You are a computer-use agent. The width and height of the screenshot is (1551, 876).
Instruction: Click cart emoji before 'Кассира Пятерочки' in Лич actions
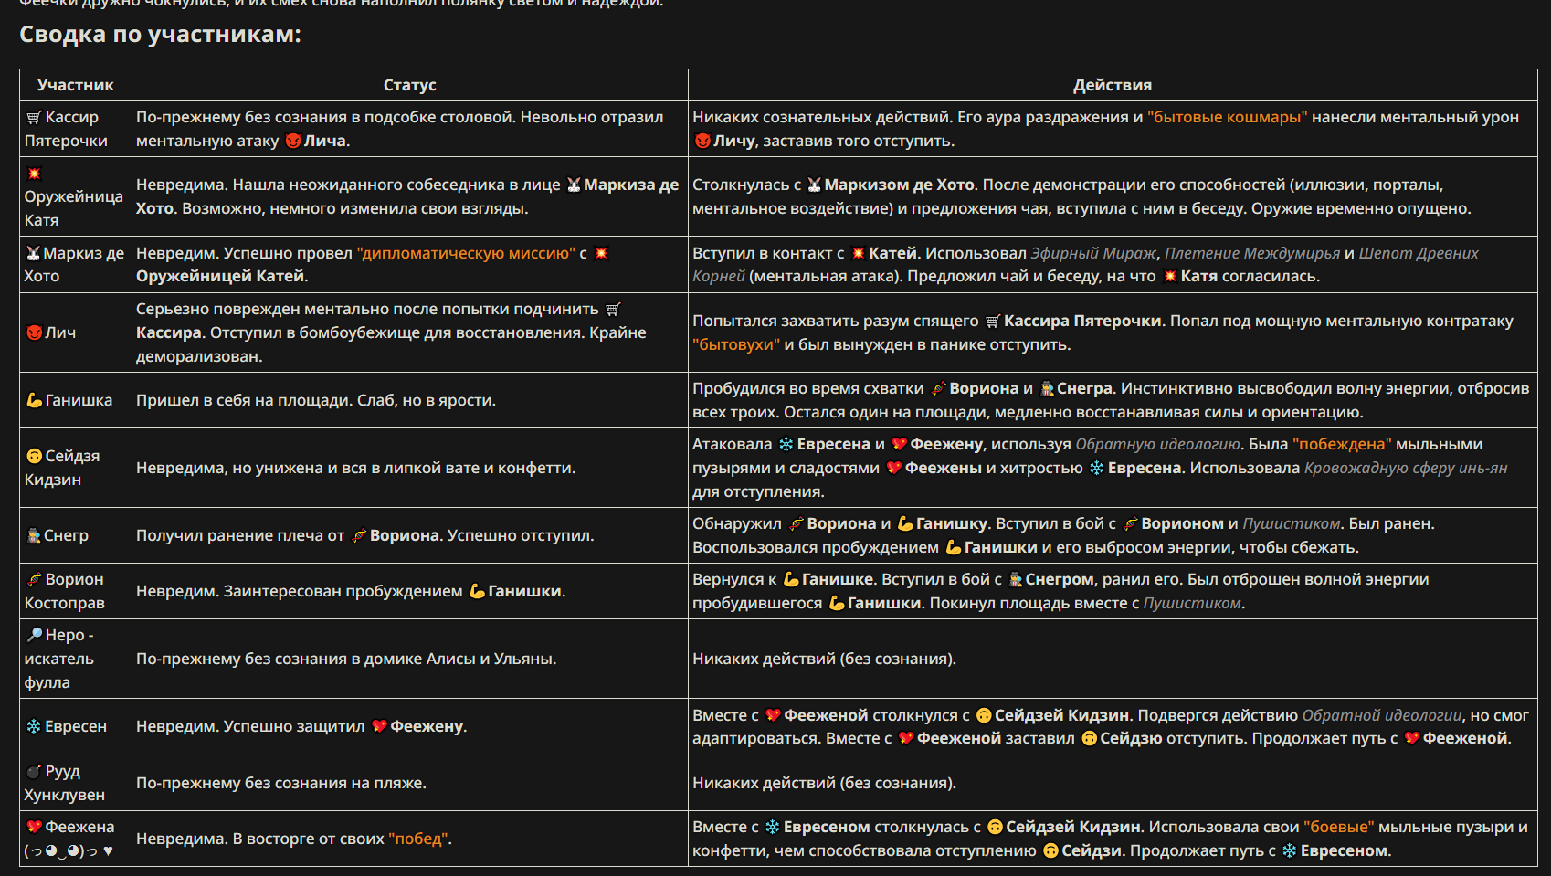point(993,321)
